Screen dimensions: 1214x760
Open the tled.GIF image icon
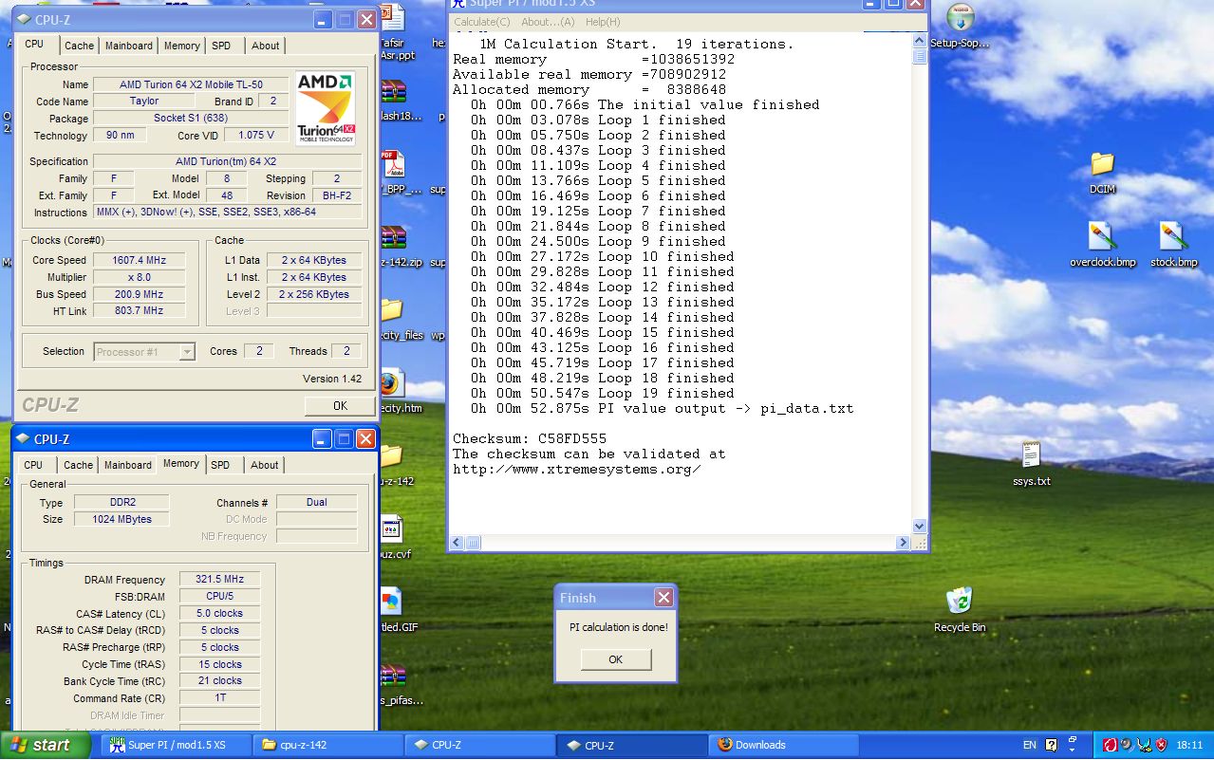(391, 602)
